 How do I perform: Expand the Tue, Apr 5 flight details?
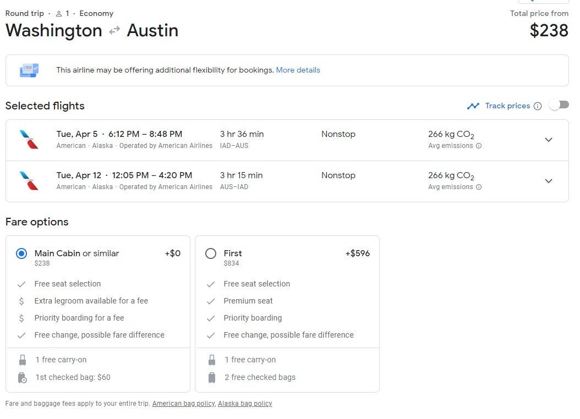click(x=548, y=140)
